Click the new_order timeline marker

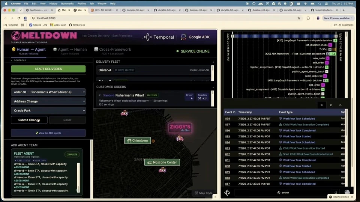click(328, 58)
